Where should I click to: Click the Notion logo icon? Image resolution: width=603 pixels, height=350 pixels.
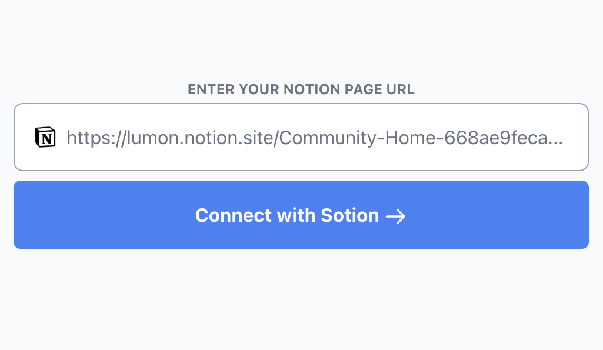pyautogui.click(x=45, y=137)
